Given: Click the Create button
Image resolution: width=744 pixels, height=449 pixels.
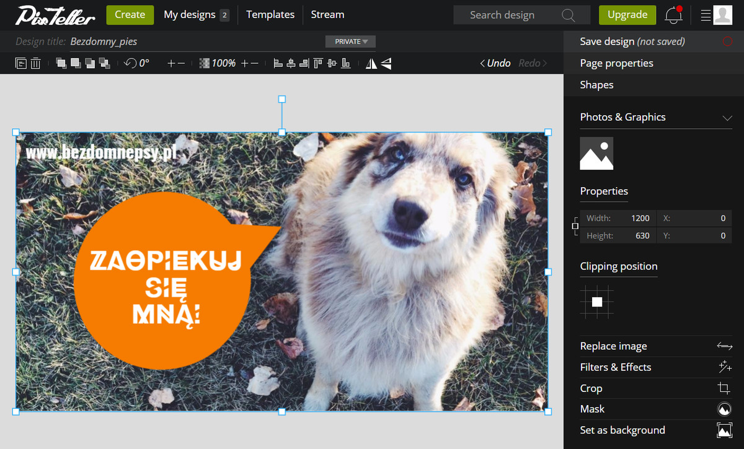Looking at the screenshot, I should (130, 15).
